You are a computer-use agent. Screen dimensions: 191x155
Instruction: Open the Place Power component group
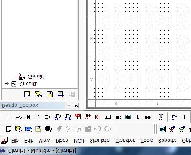108,117
